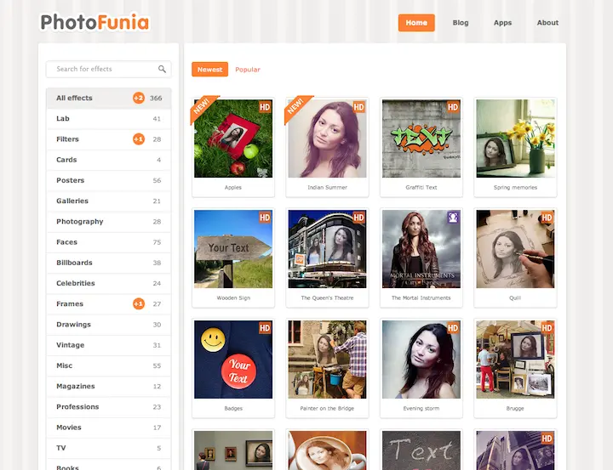613x470 pixels.
Task: Go to the Apps menu item
Action: [x=502, y=23]
